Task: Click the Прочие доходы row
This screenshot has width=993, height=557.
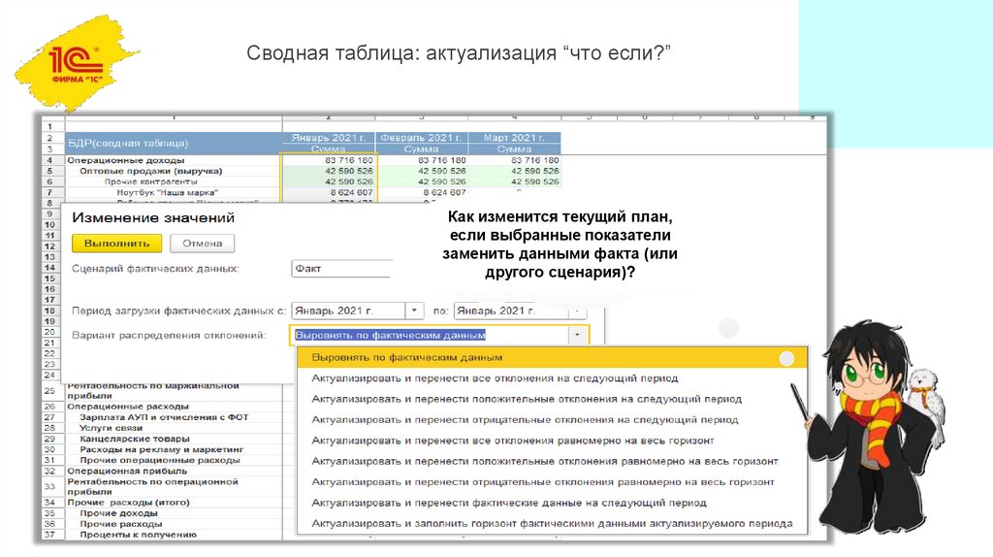Action: coord(118,513)
